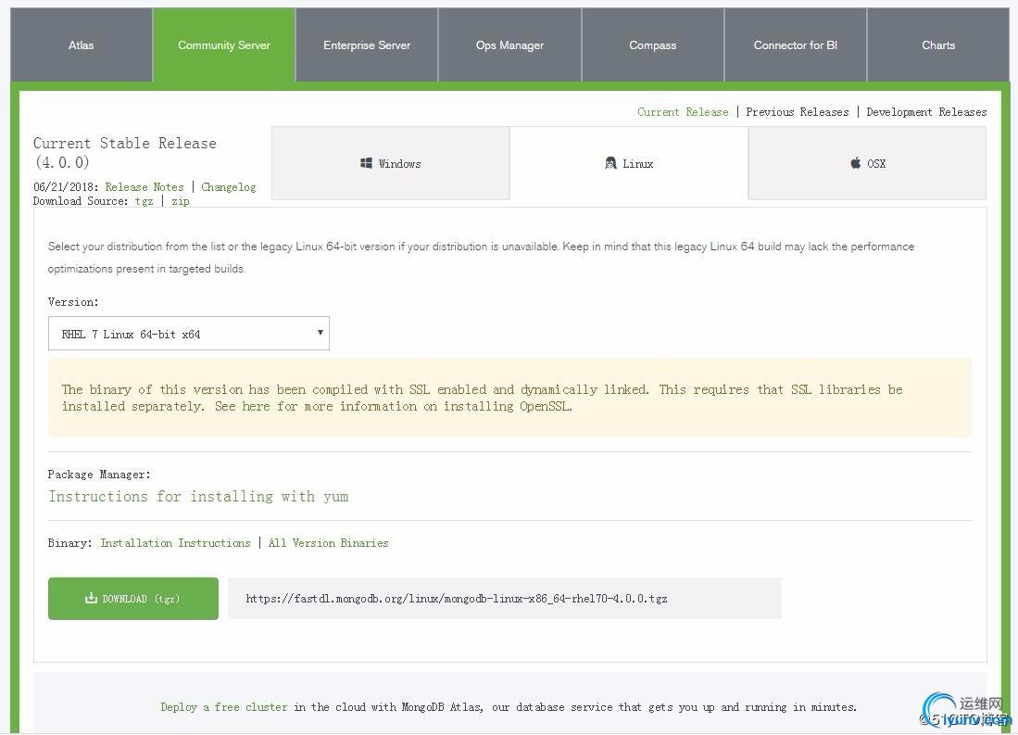Image resolution: width=1018 pixels, height=735 pixels.
Task: Switch to the Charts tab
Action: tap(938, 44)
